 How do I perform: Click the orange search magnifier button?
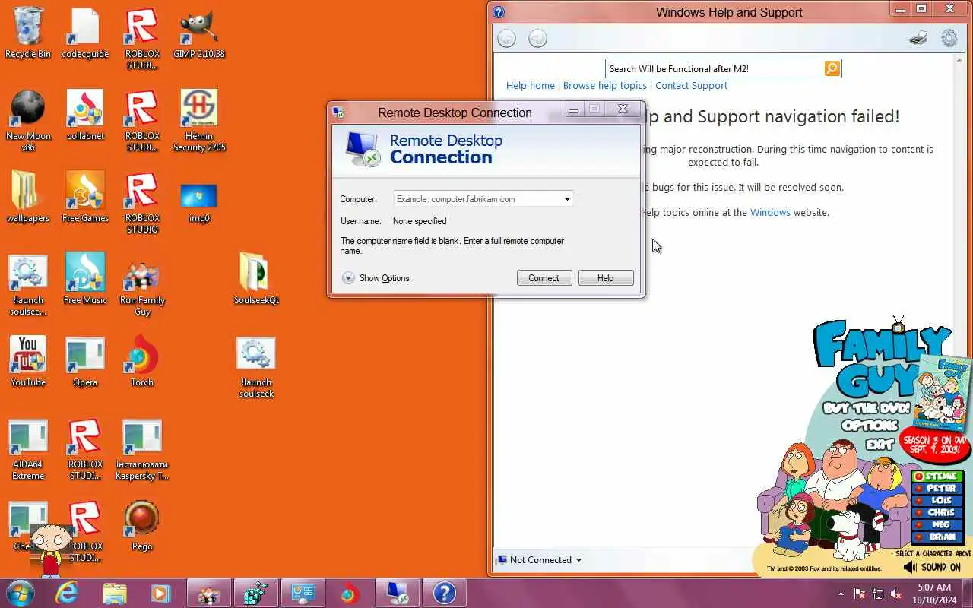832,68
